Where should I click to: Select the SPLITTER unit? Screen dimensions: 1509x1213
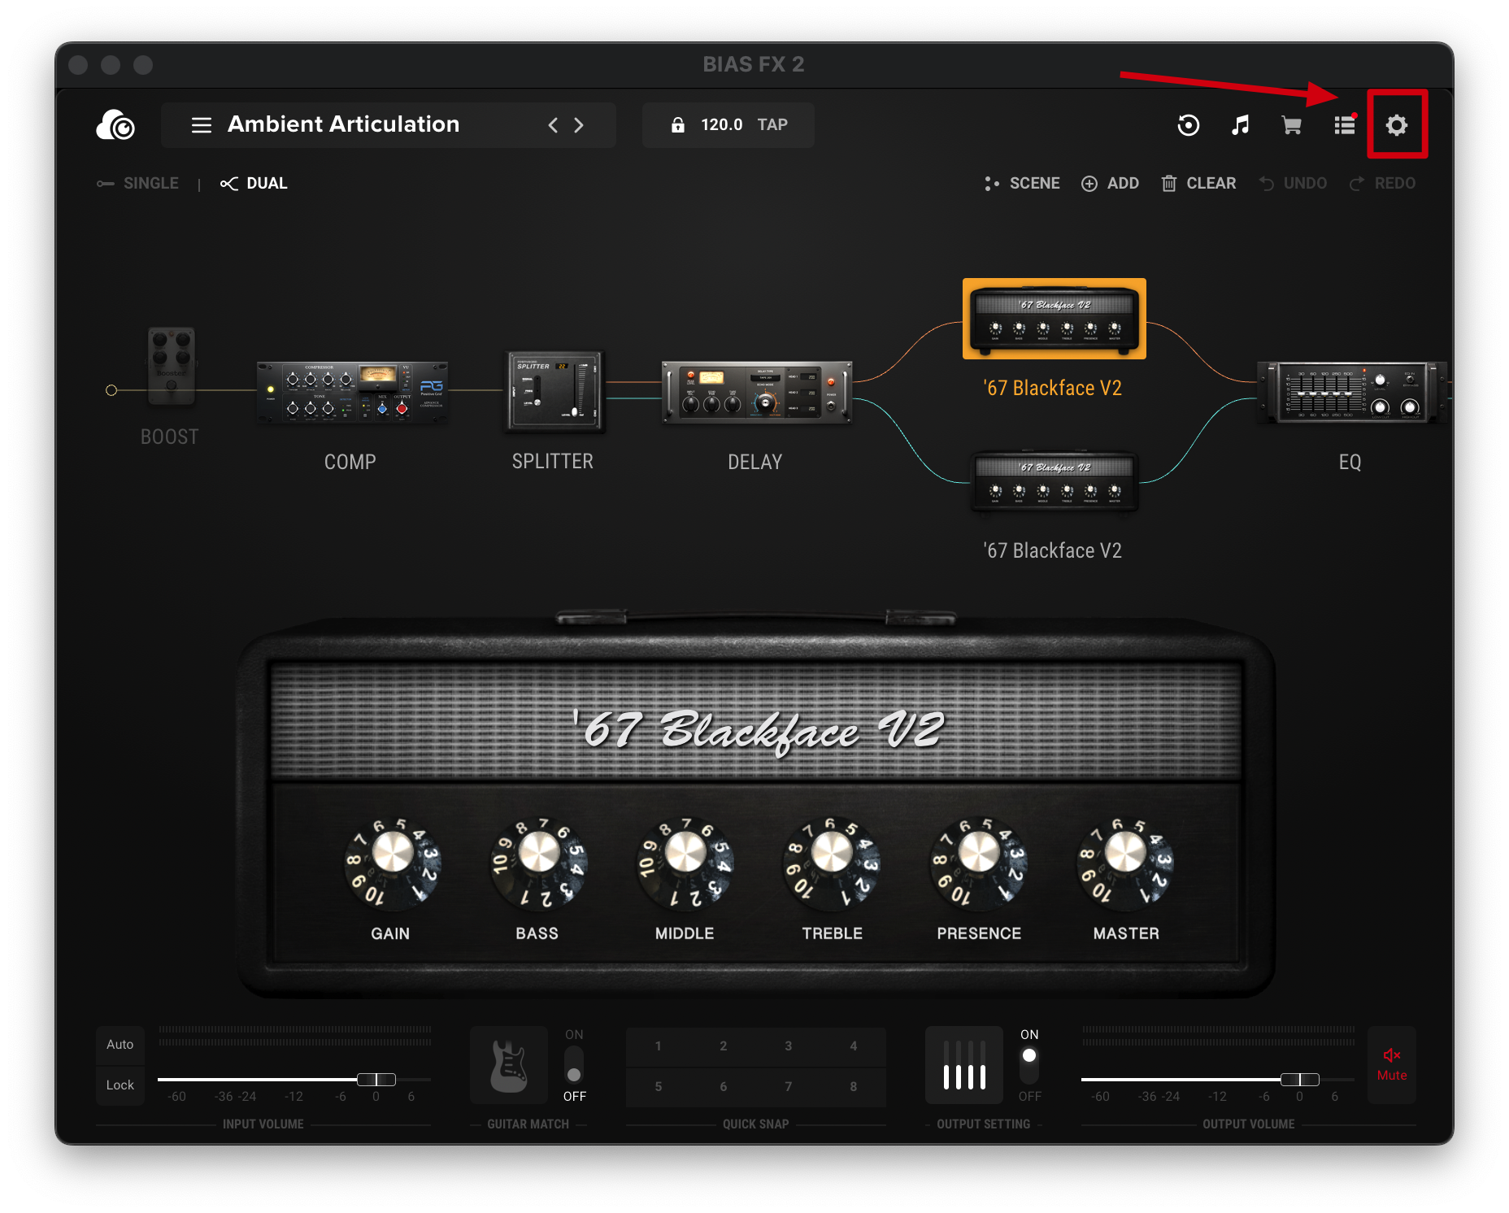[x=554, y=390]
